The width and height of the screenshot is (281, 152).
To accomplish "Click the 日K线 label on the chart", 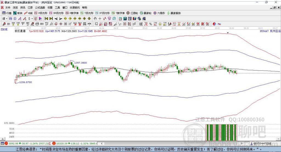I will (x=4, y=29).
